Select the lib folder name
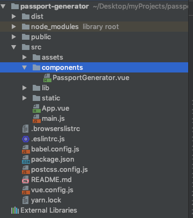 (x=46, y=88)
